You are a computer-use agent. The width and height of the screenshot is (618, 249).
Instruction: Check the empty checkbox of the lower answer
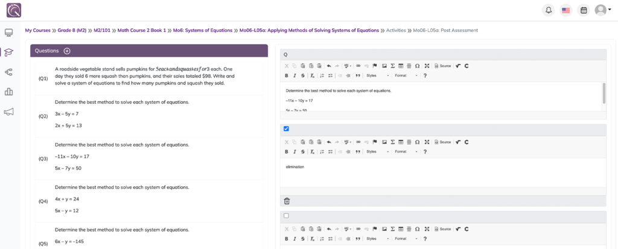click(x=287, y=215)
